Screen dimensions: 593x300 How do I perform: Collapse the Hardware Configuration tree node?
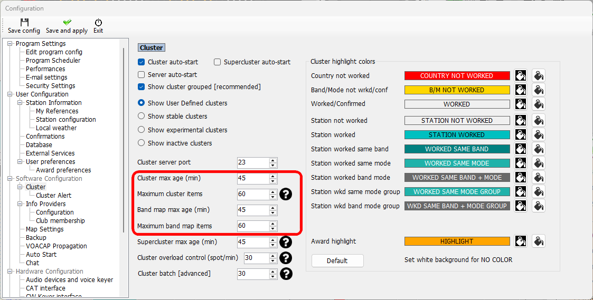click(x=10, y=272)
